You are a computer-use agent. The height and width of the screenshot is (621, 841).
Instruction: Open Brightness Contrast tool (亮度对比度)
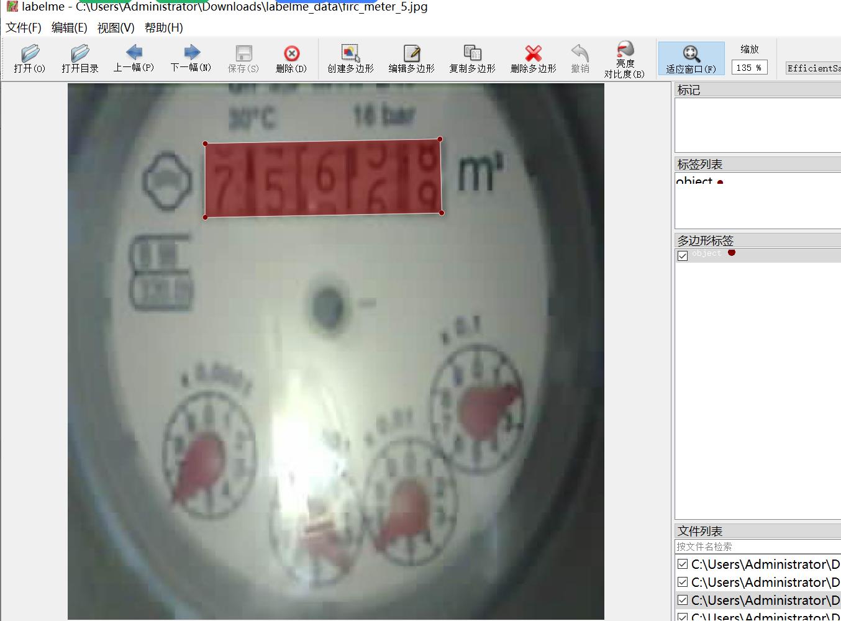click(x=625, y=60)
